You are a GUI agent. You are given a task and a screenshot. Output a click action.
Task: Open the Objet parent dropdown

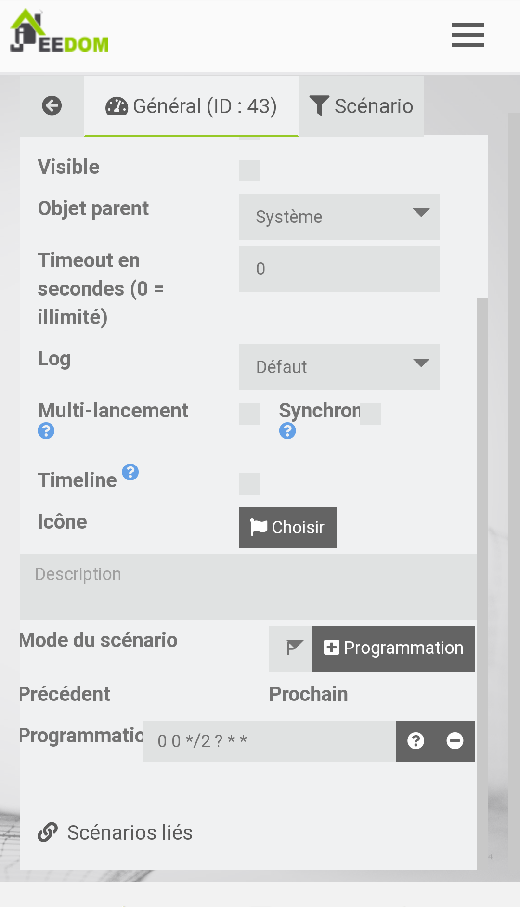(x=339, y=217)
